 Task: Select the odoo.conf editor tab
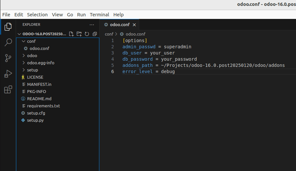click(120, 25)
